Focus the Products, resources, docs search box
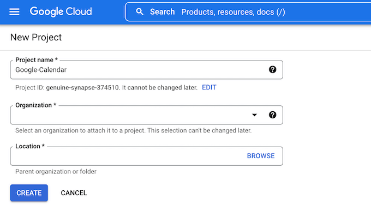The image size is (371, 211). point(248,12)
